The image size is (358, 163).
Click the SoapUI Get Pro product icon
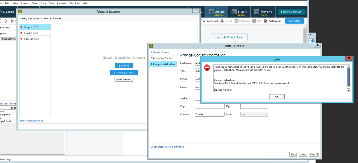click(211, 12)
